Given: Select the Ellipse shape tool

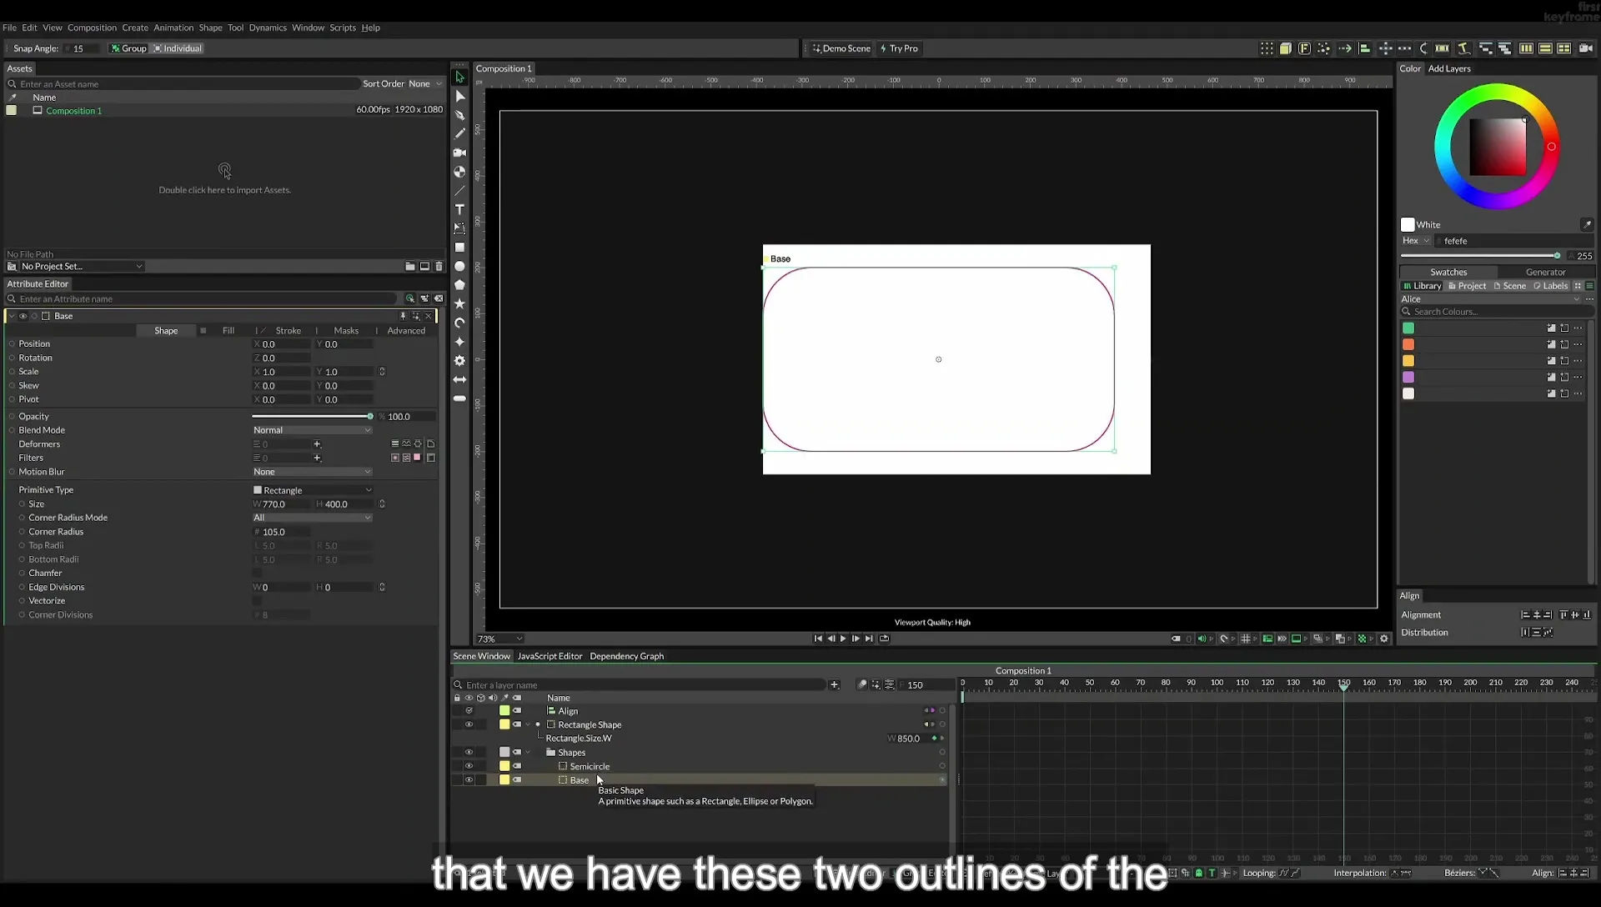Looking at the screenshot, I should [x=459, y=267].
